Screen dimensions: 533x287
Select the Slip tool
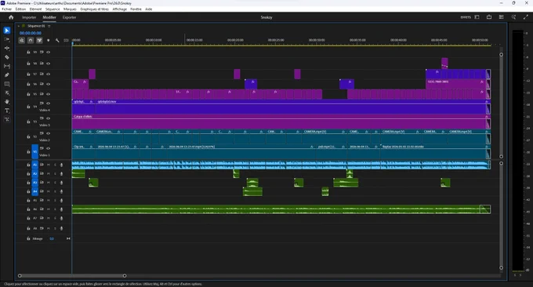click(x=7, y=66)
